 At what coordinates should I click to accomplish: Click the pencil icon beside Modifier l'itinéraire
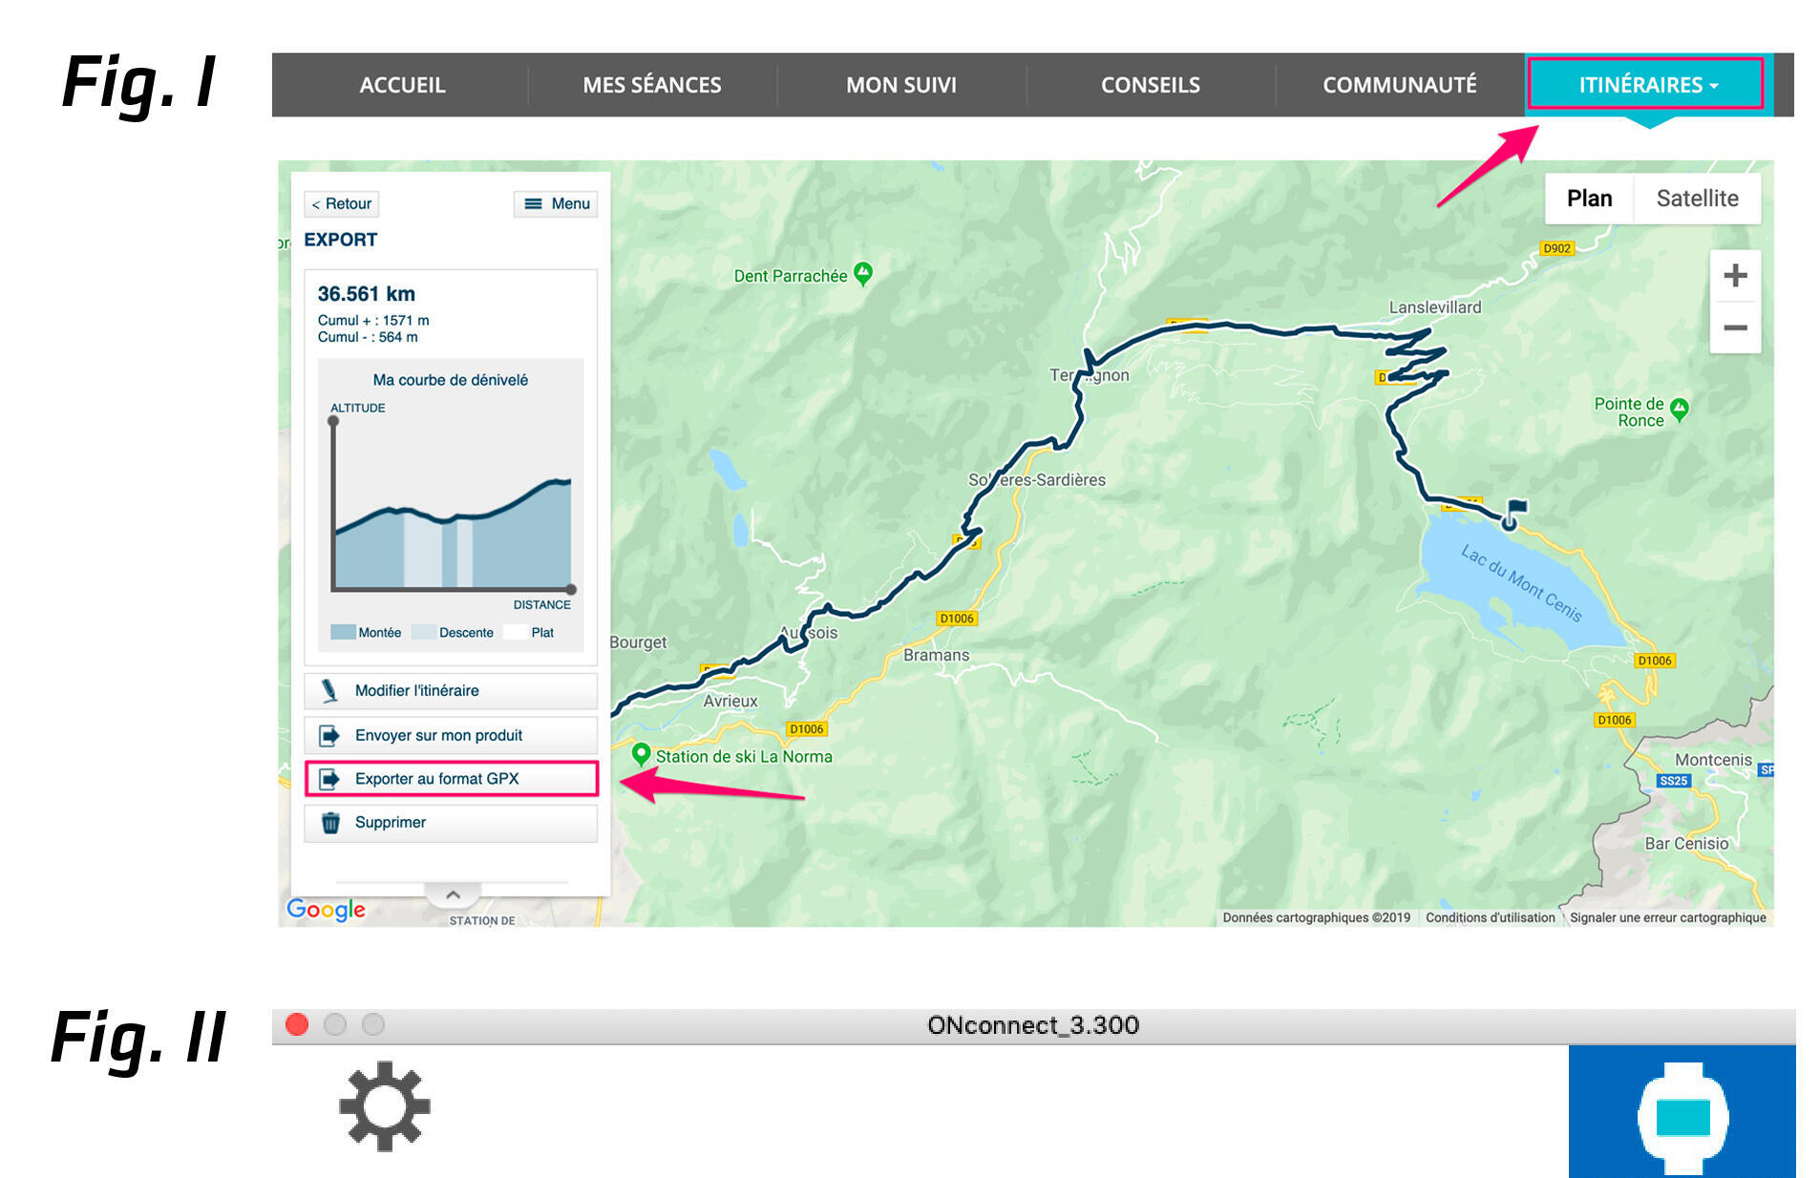pyautogui.click(x=329, y=690)
